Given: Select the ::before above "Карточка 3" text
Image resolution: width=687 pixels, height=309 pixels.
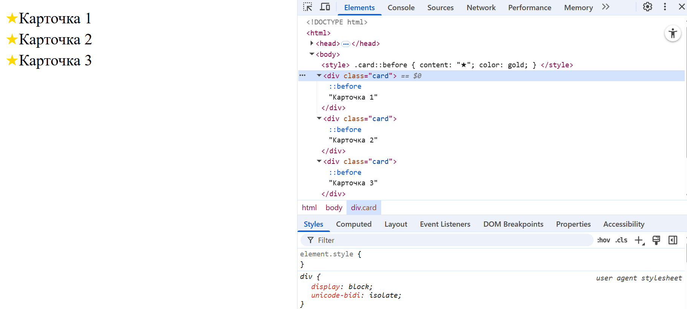Looking at the screenshot, I should click(345, 172).
